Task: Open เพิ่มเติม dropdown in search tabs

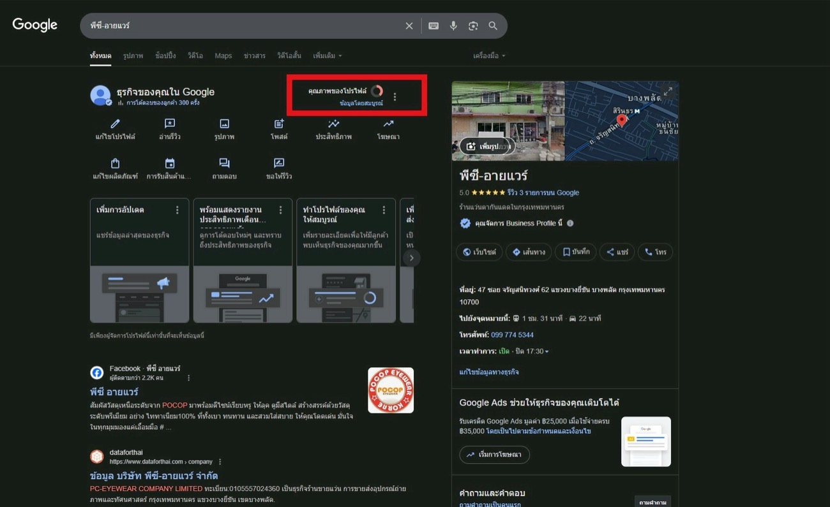Action: (x=328, y=56)
